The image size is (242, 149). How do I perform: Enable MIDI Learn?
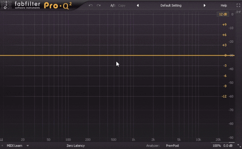click(14, 146)
